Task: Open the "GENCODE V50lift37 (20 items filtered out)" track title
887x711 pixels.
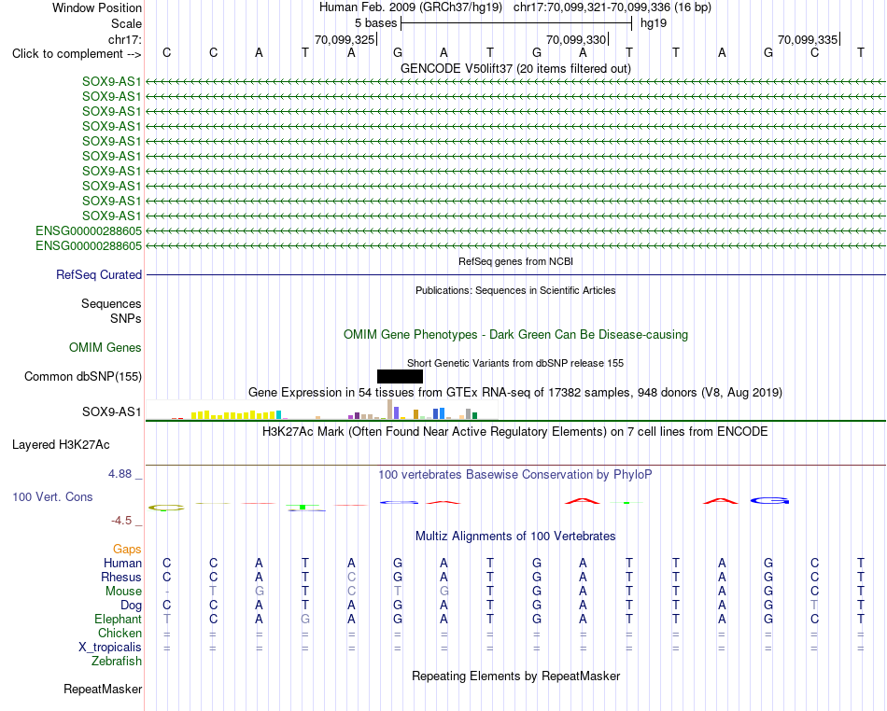Action: [x=515, y=68]
